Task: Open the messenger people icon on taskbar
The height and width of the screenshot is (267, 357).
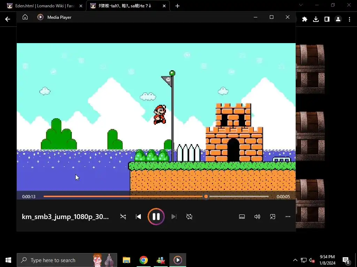Action: tap(161, 260)
